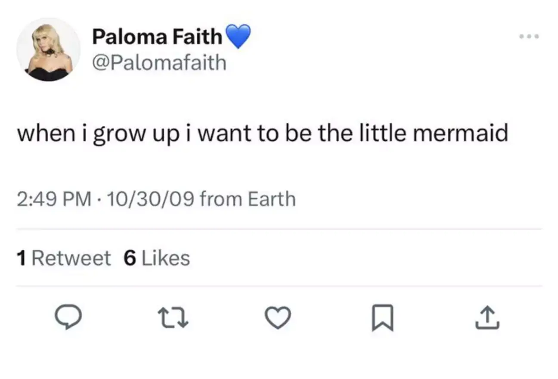Click the retweet icon below the tweet
The width and height of the screenshot is (558, 379).
[x=174, y=317]
